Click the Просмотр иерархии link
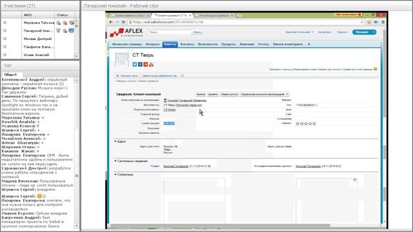Image resolution: width=413 pixels, height=232 pixels. tap(188, 105)
